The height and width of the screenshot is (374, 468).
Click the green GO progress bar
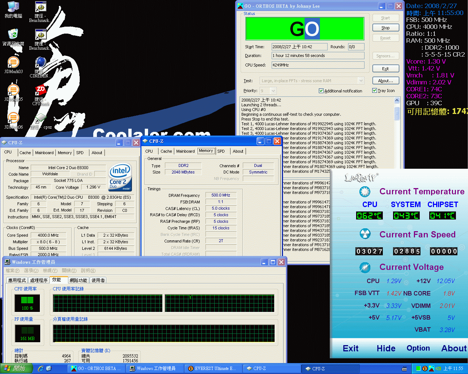point(305,28)
